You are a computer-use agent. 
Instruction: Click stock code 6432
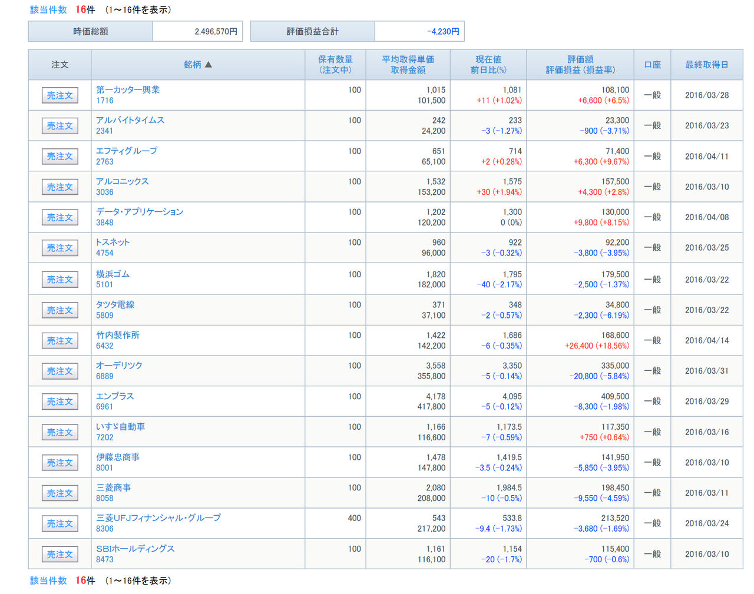105,346
